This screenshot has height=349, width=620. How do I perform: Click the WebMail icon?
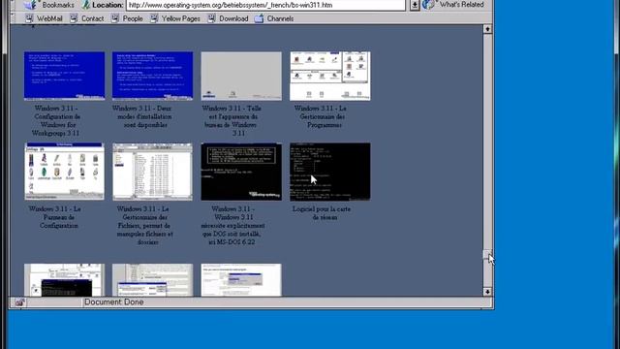coord(29,18)
